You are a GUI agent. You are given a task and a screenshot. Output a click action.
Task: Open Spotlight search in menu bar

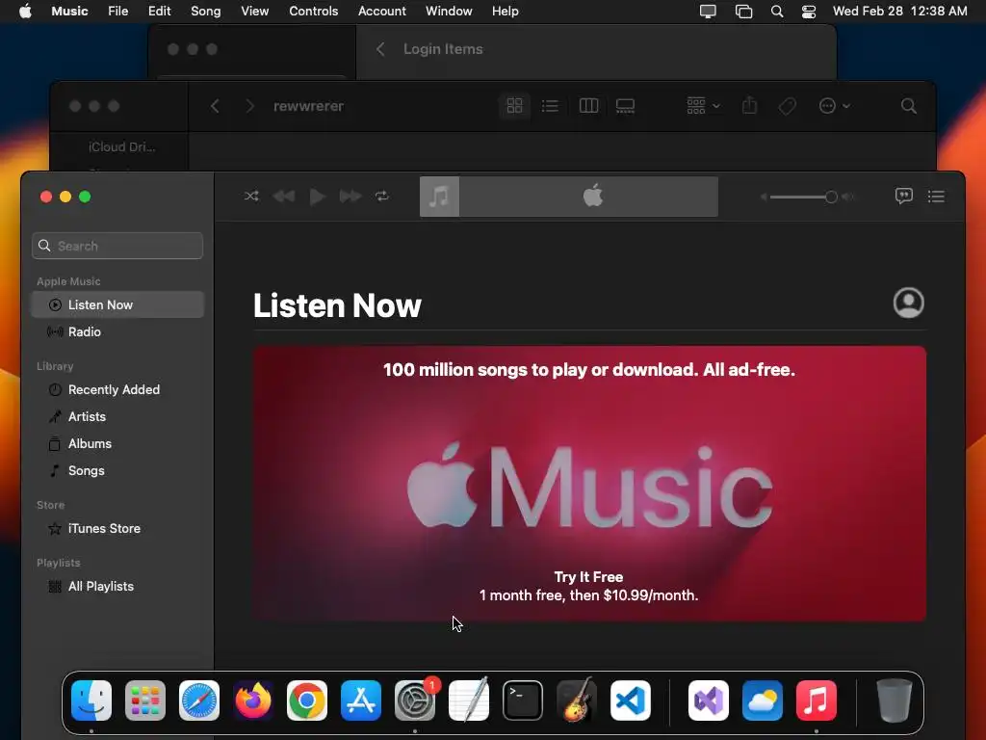tap(777, 12)
